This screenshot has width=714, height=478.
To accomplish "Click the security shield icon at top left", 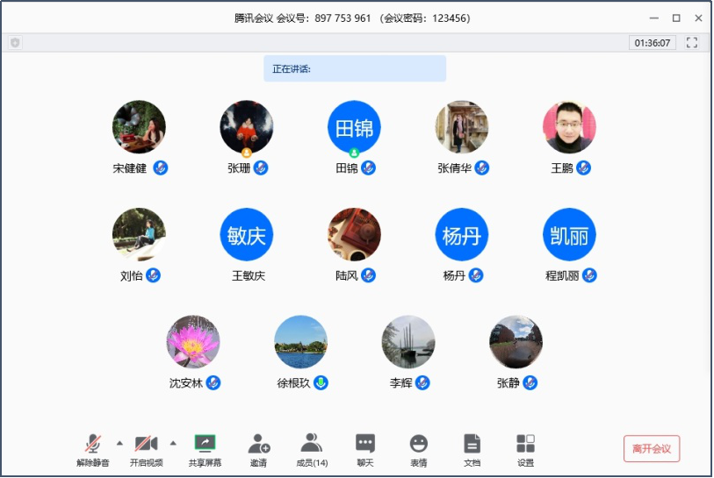I will coord(15,43).
